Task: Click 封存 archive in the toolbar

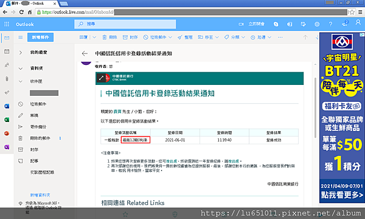Action: (x=130, y=38)
